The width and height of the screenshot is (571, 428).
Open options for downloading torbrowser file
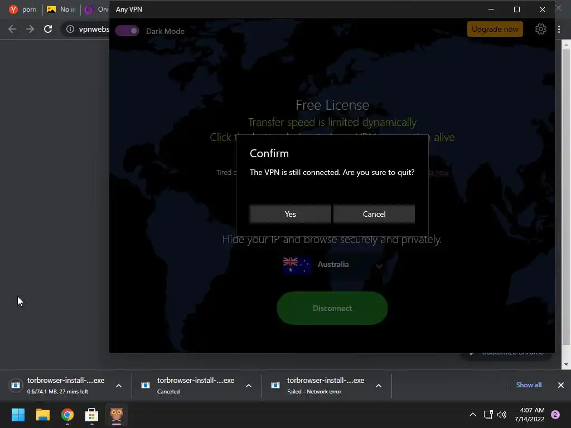[119, 386]
